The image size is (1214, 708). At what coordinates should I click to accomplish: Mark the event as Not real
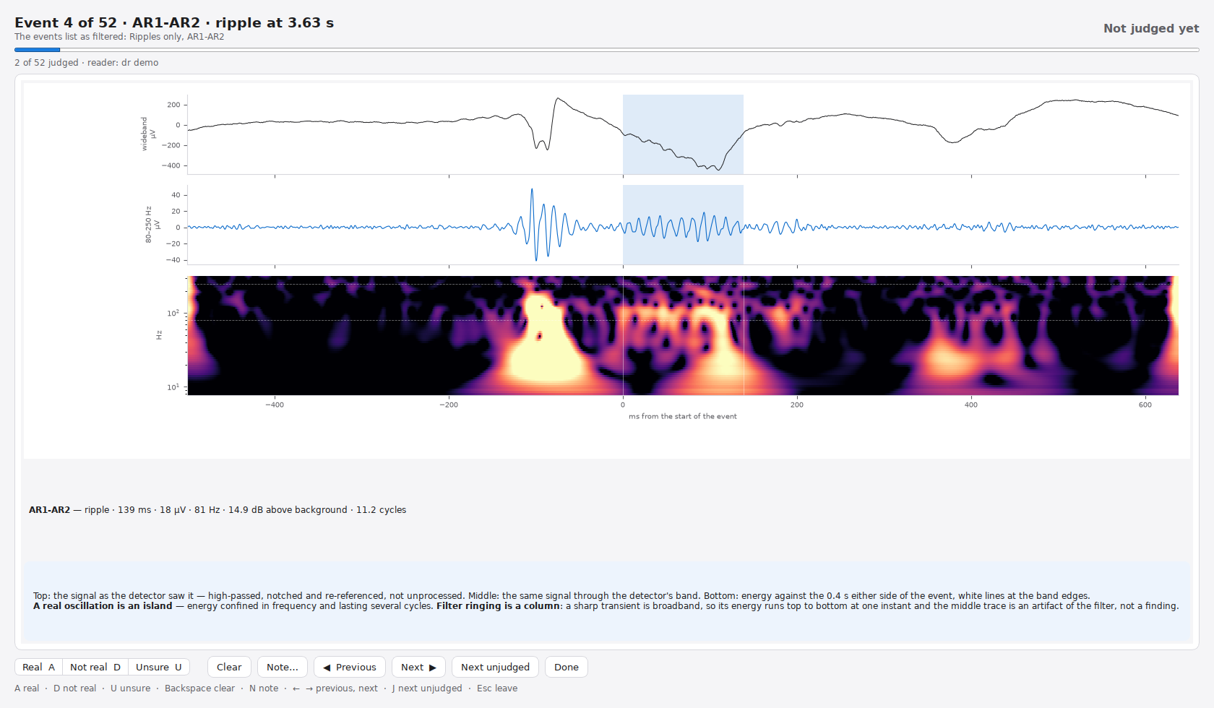tap(95, 667)
